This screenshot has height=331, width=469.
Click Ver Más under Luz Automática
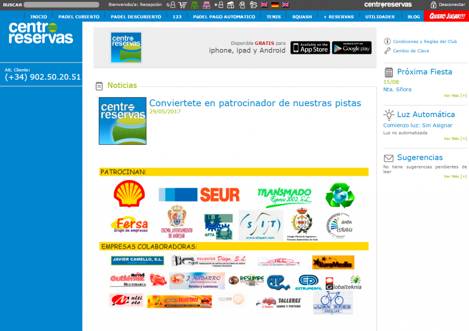(x=455, y=139)
